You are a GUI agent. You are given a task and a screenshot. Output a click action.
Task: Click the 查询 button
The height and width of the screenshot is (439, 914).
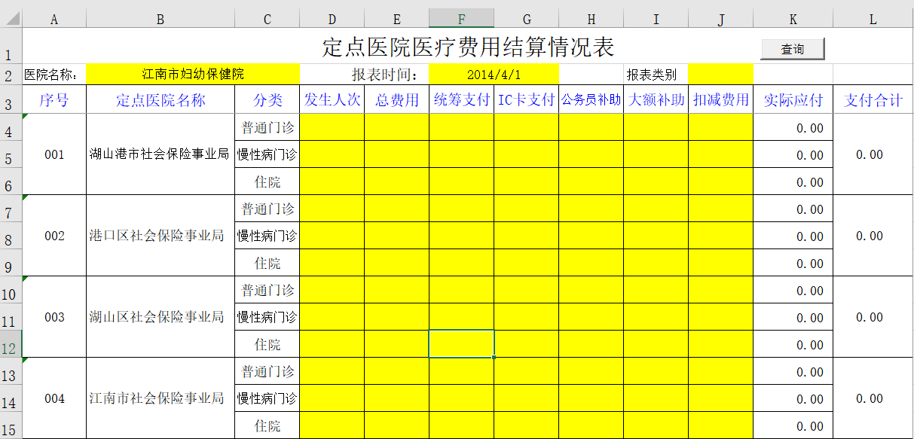coord(793,49)
